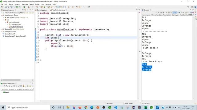197x110 pixels.
Task: Toggle Pin Console button
Action: point(179,13)
